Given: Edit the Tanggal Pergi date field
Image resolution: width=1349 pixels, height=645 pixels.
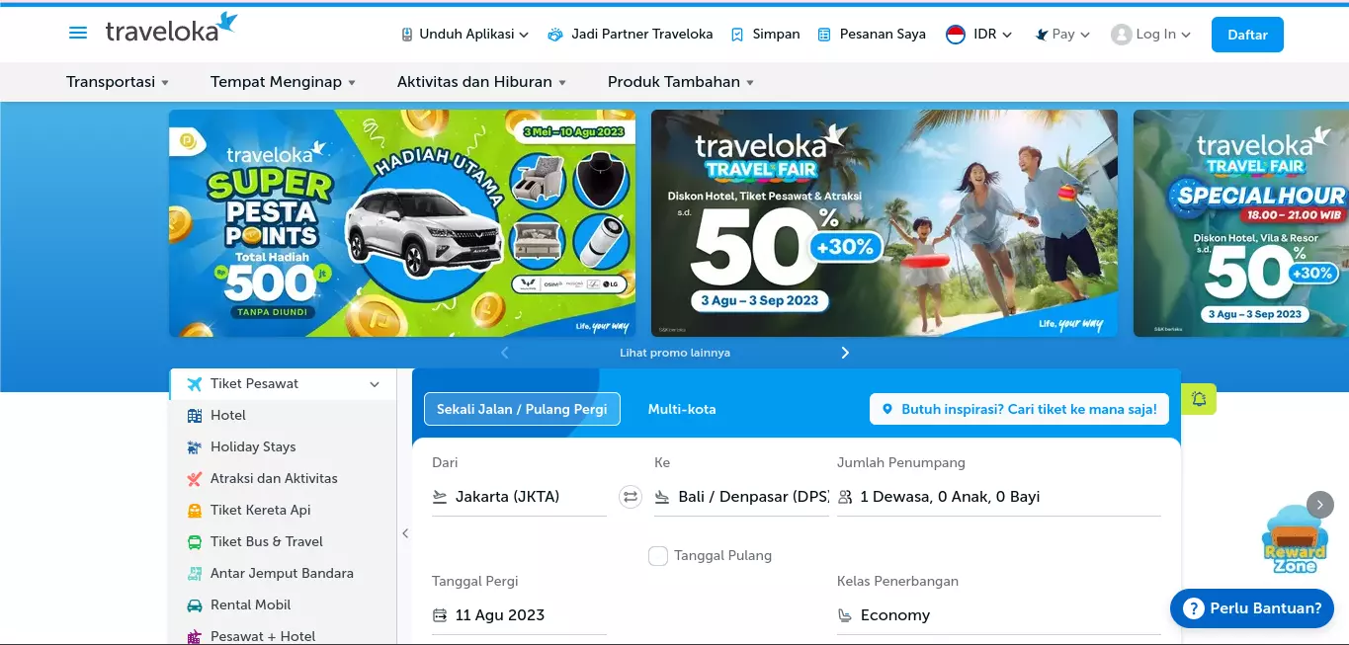Looking at the screenshot, I should [519, 615].
